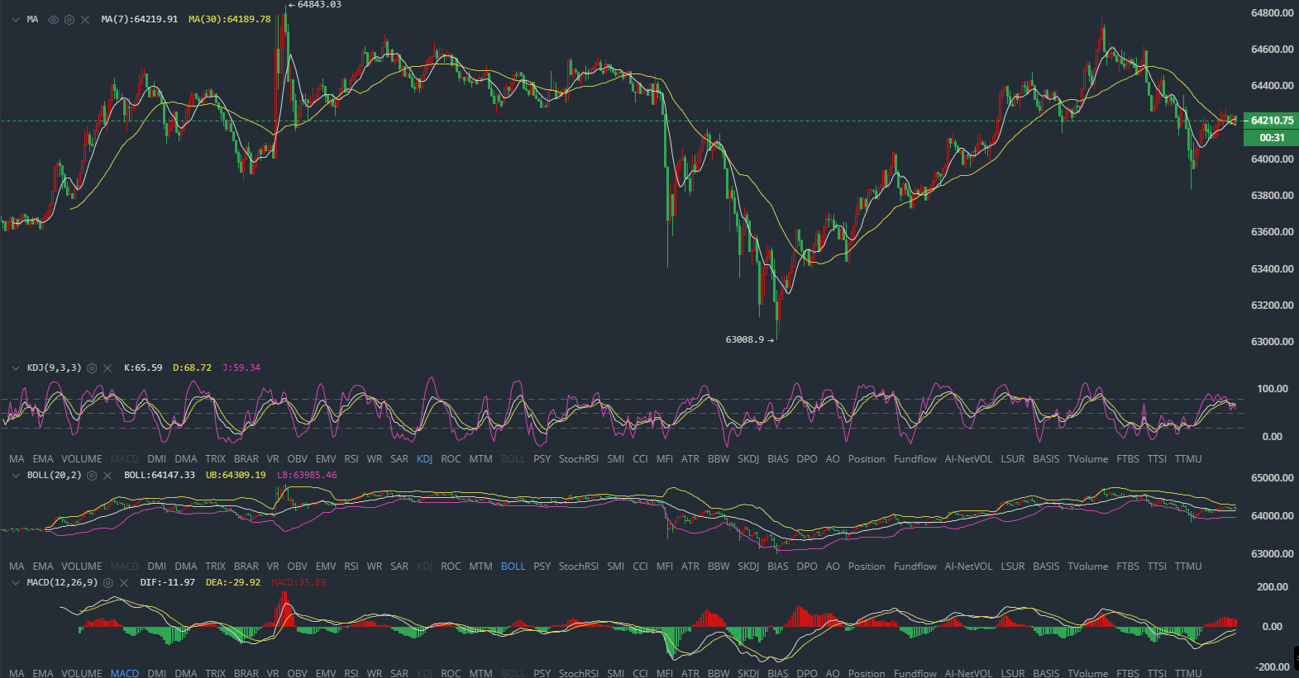Image resolution: width=1299 pixels, height=678 pixels.
Task: Click the 100.00 label on the KDJ axis
Action: (x=1273, y=389)
